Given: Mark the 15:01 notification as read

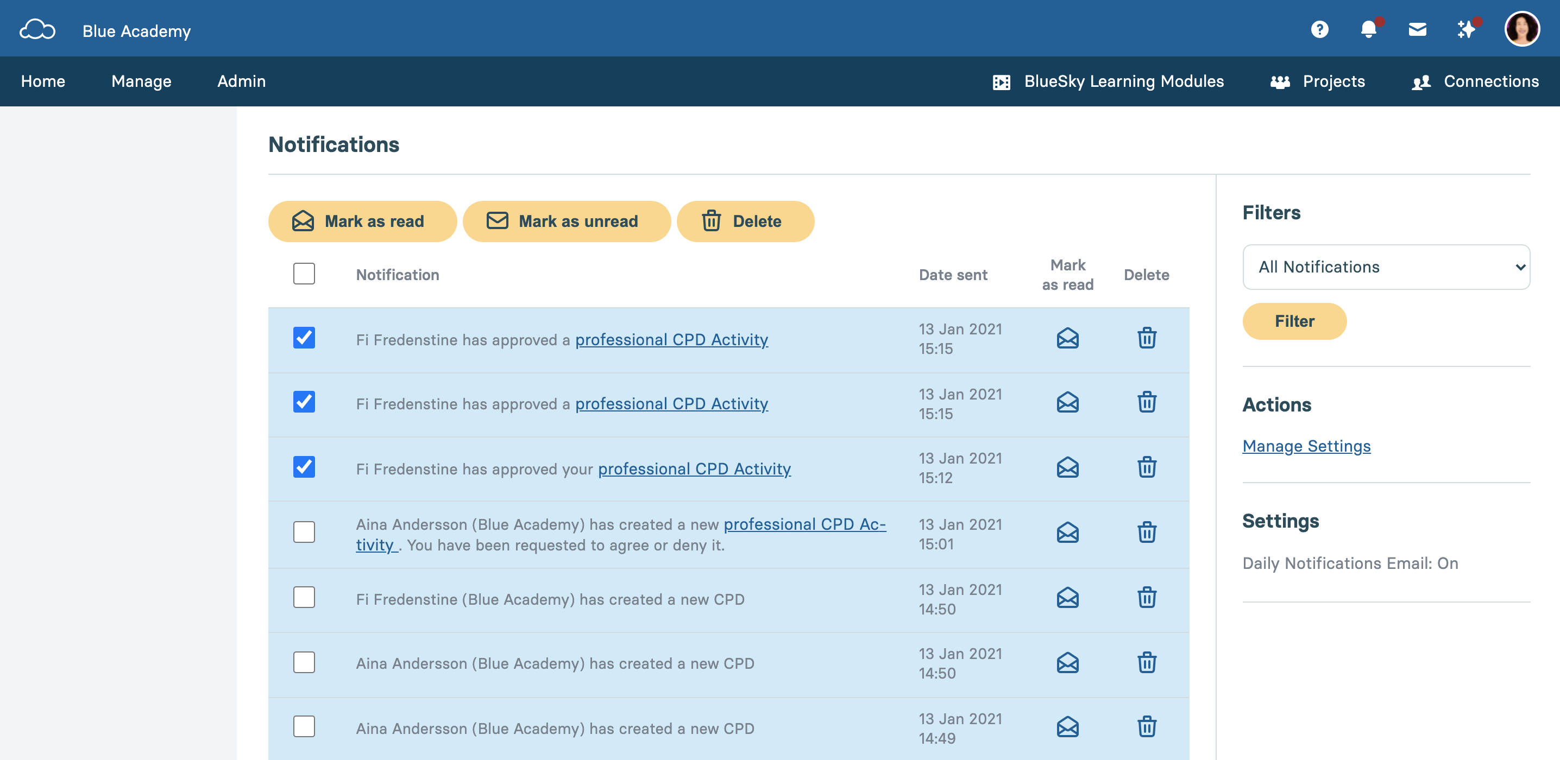Looking at the screenshot, I should pyautogui.click(x=1067, y=533).
